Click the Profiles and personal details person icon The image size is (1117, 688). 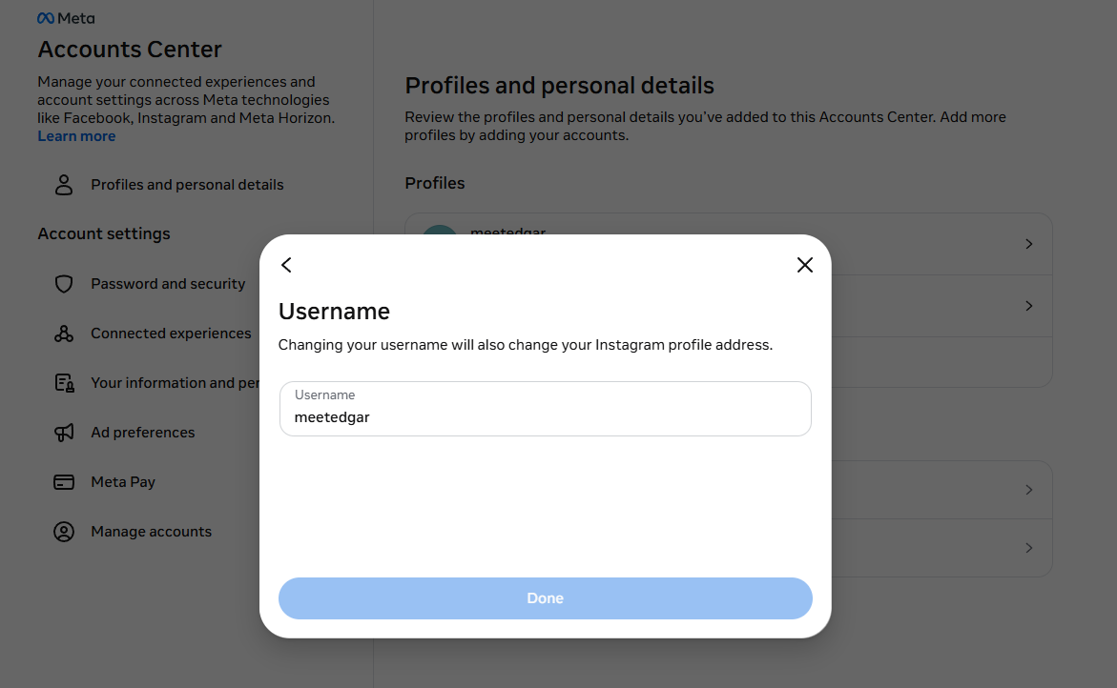63,184
